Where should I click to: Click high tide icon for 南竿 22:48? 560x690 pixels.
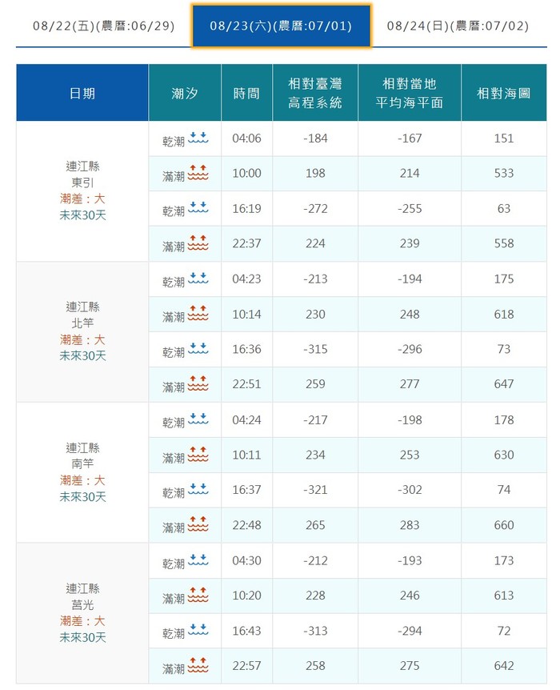click(x=198, y=526)
